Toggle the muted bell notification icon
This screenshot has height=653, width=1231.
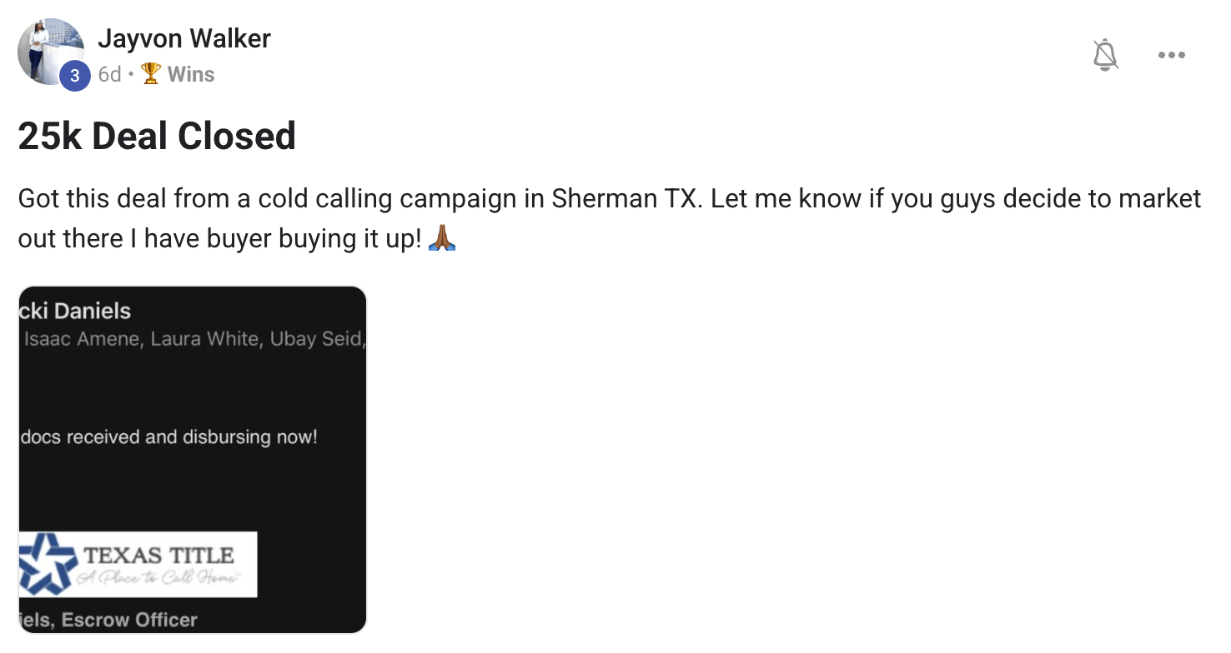click(x=1106, y=56)
